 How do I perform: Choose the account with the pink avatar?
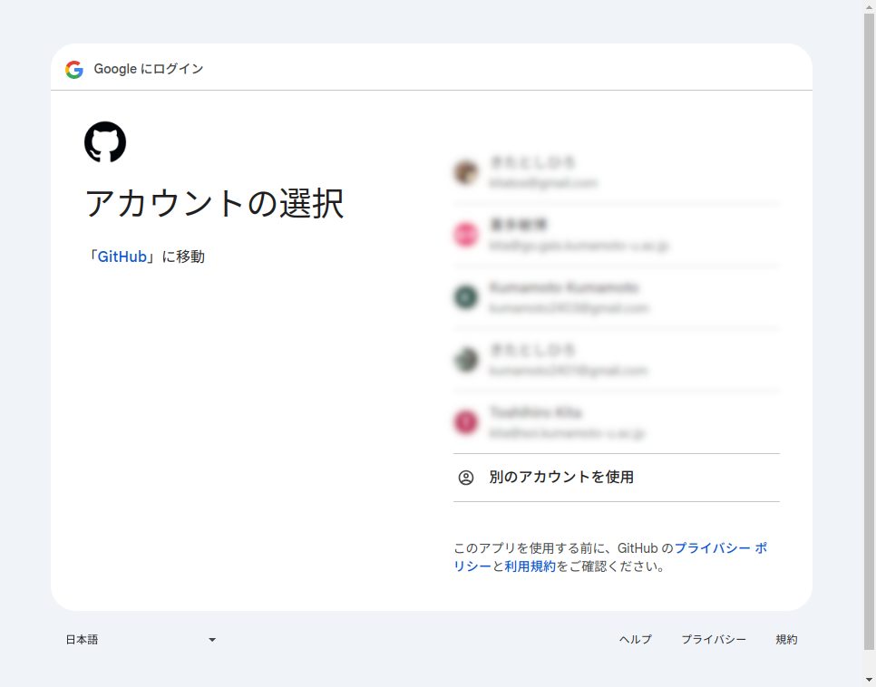(x=466, y=235)
